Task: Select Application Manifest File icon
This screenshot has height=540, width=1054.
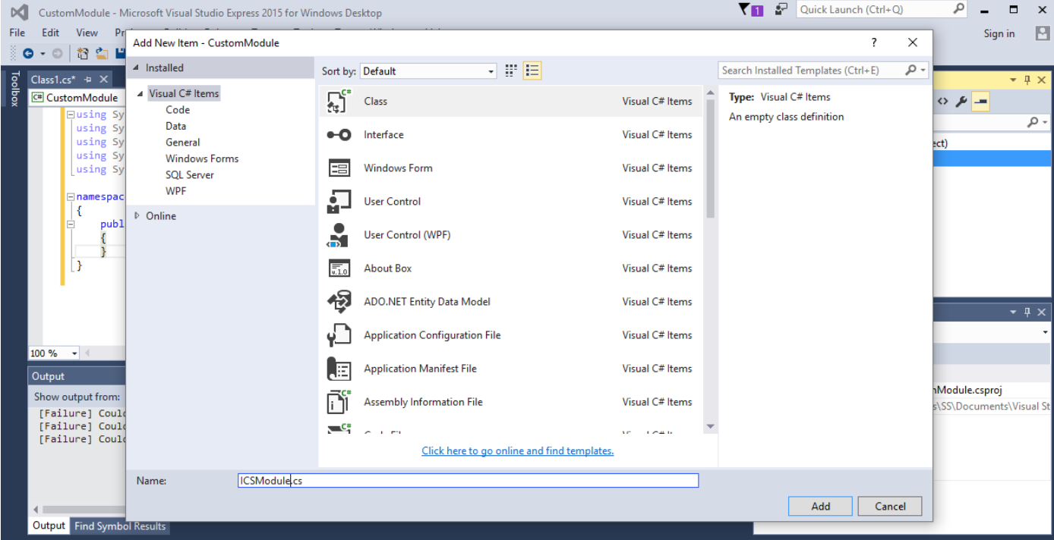Action: coord(339,369)
